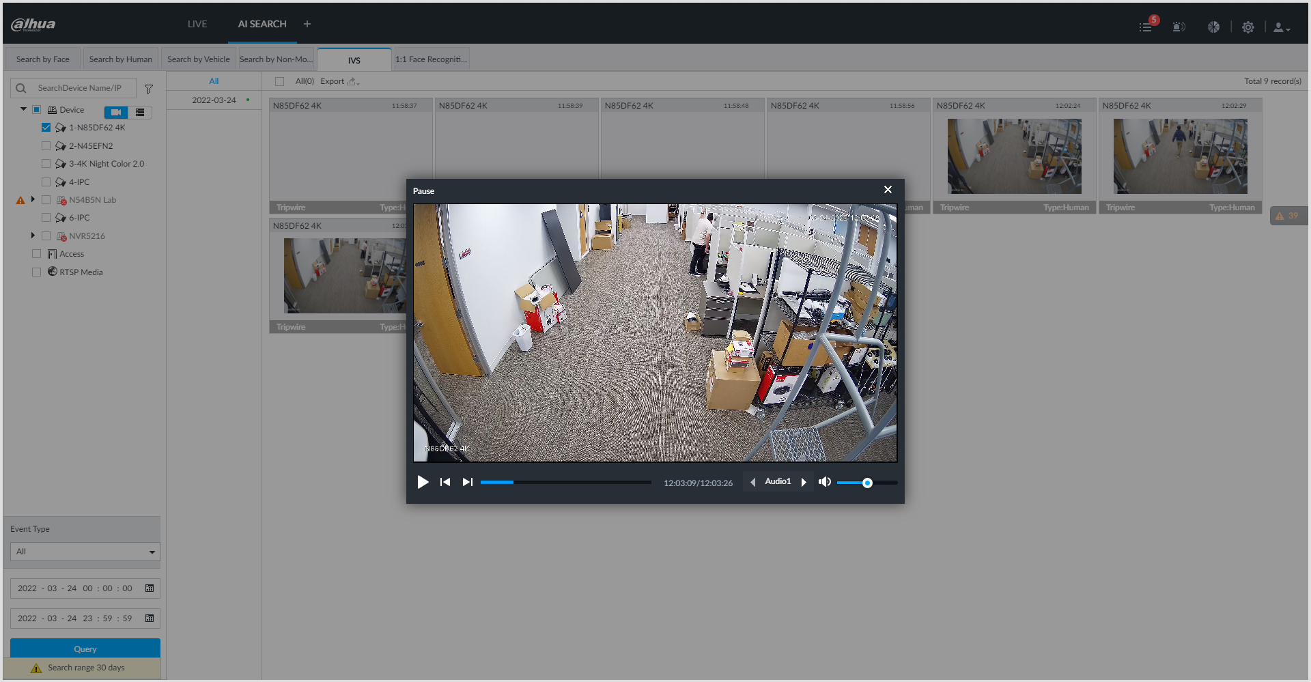Check the RTSP Media group

click(37, 272)
